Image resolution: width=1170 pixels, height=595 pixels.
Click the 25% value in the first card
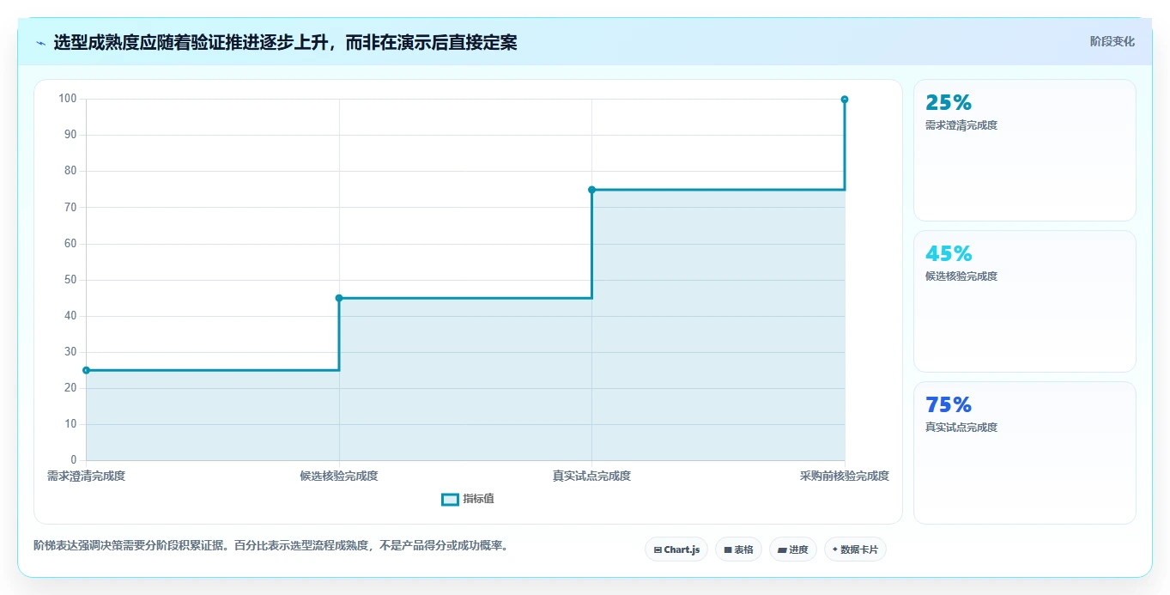point(949,103)
